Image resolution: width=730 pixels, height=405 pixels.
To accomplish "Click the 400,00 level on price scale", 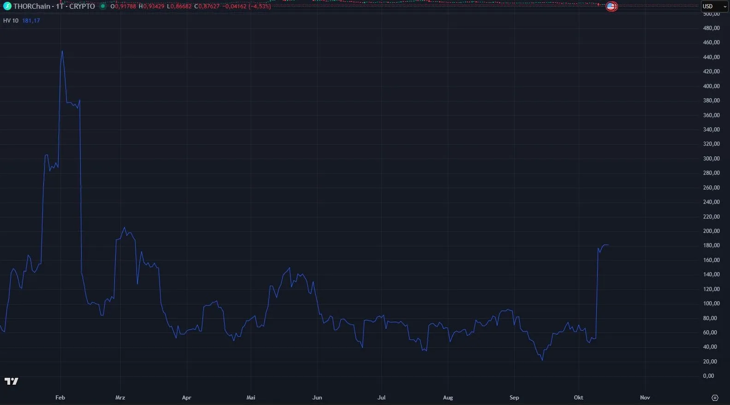I will coord(711,86).
